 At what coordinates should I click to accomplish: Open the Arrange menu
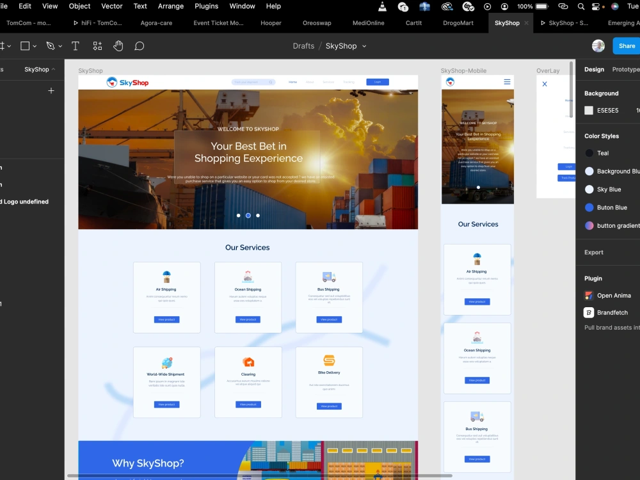pos(171,6)
